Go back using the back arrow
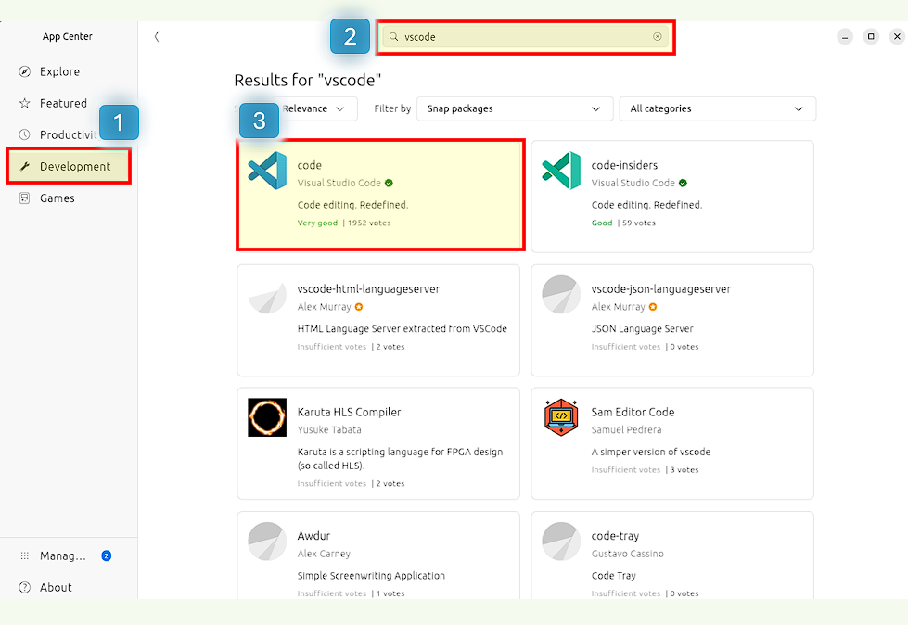 click(157, 36)
